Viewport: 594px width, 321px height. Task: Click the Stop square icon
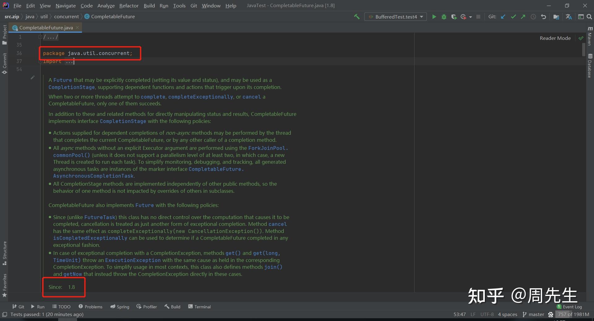pos(478,17)
